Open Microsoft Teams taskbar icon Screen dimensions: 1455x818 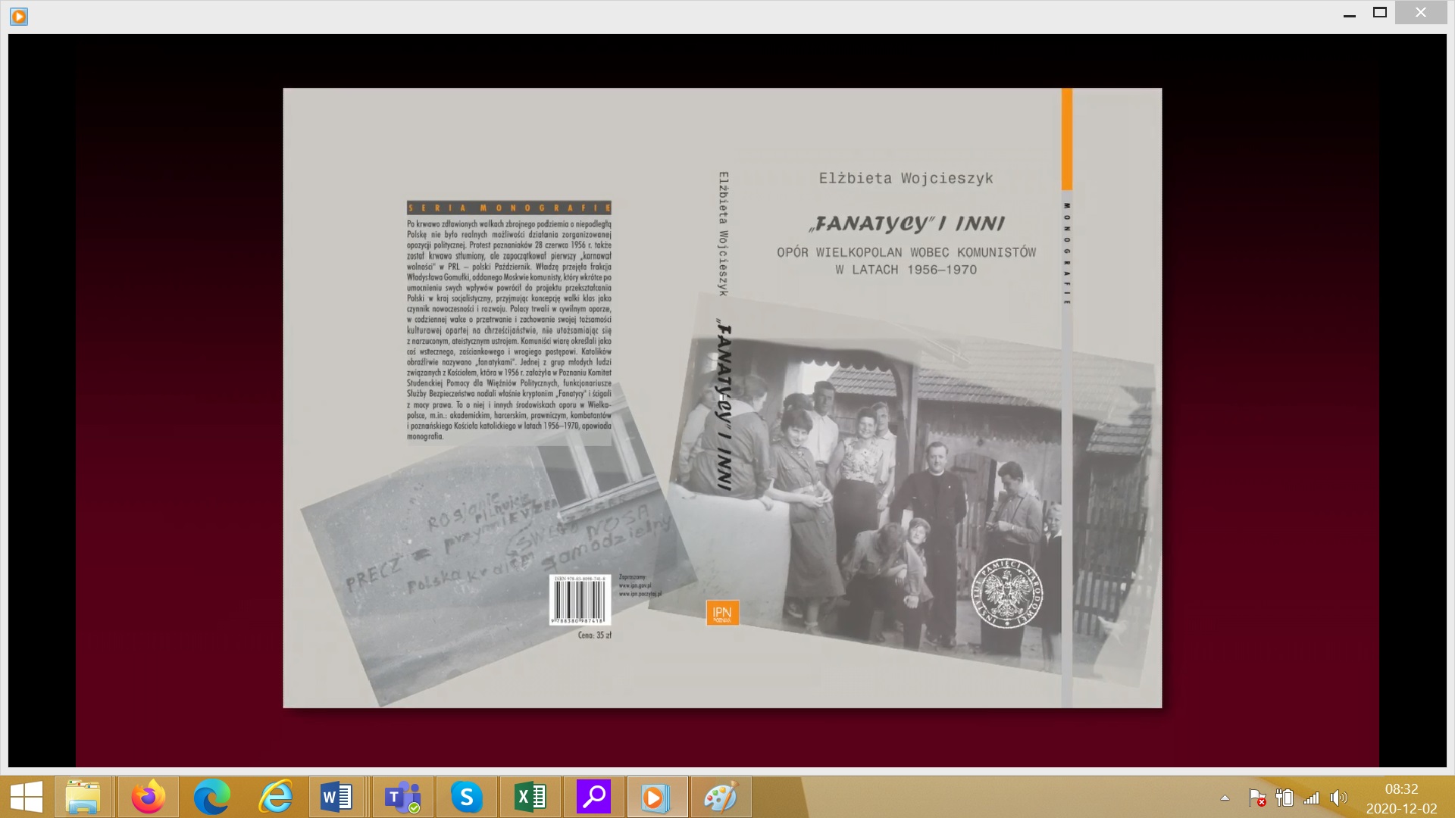[x=402, y=797]
